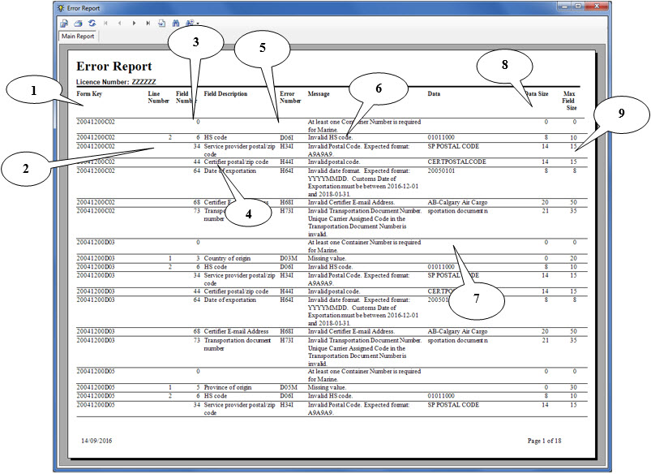The image size is (651, 474).
Task: Close the Error Report window
Action: click(x=597, y=6)
